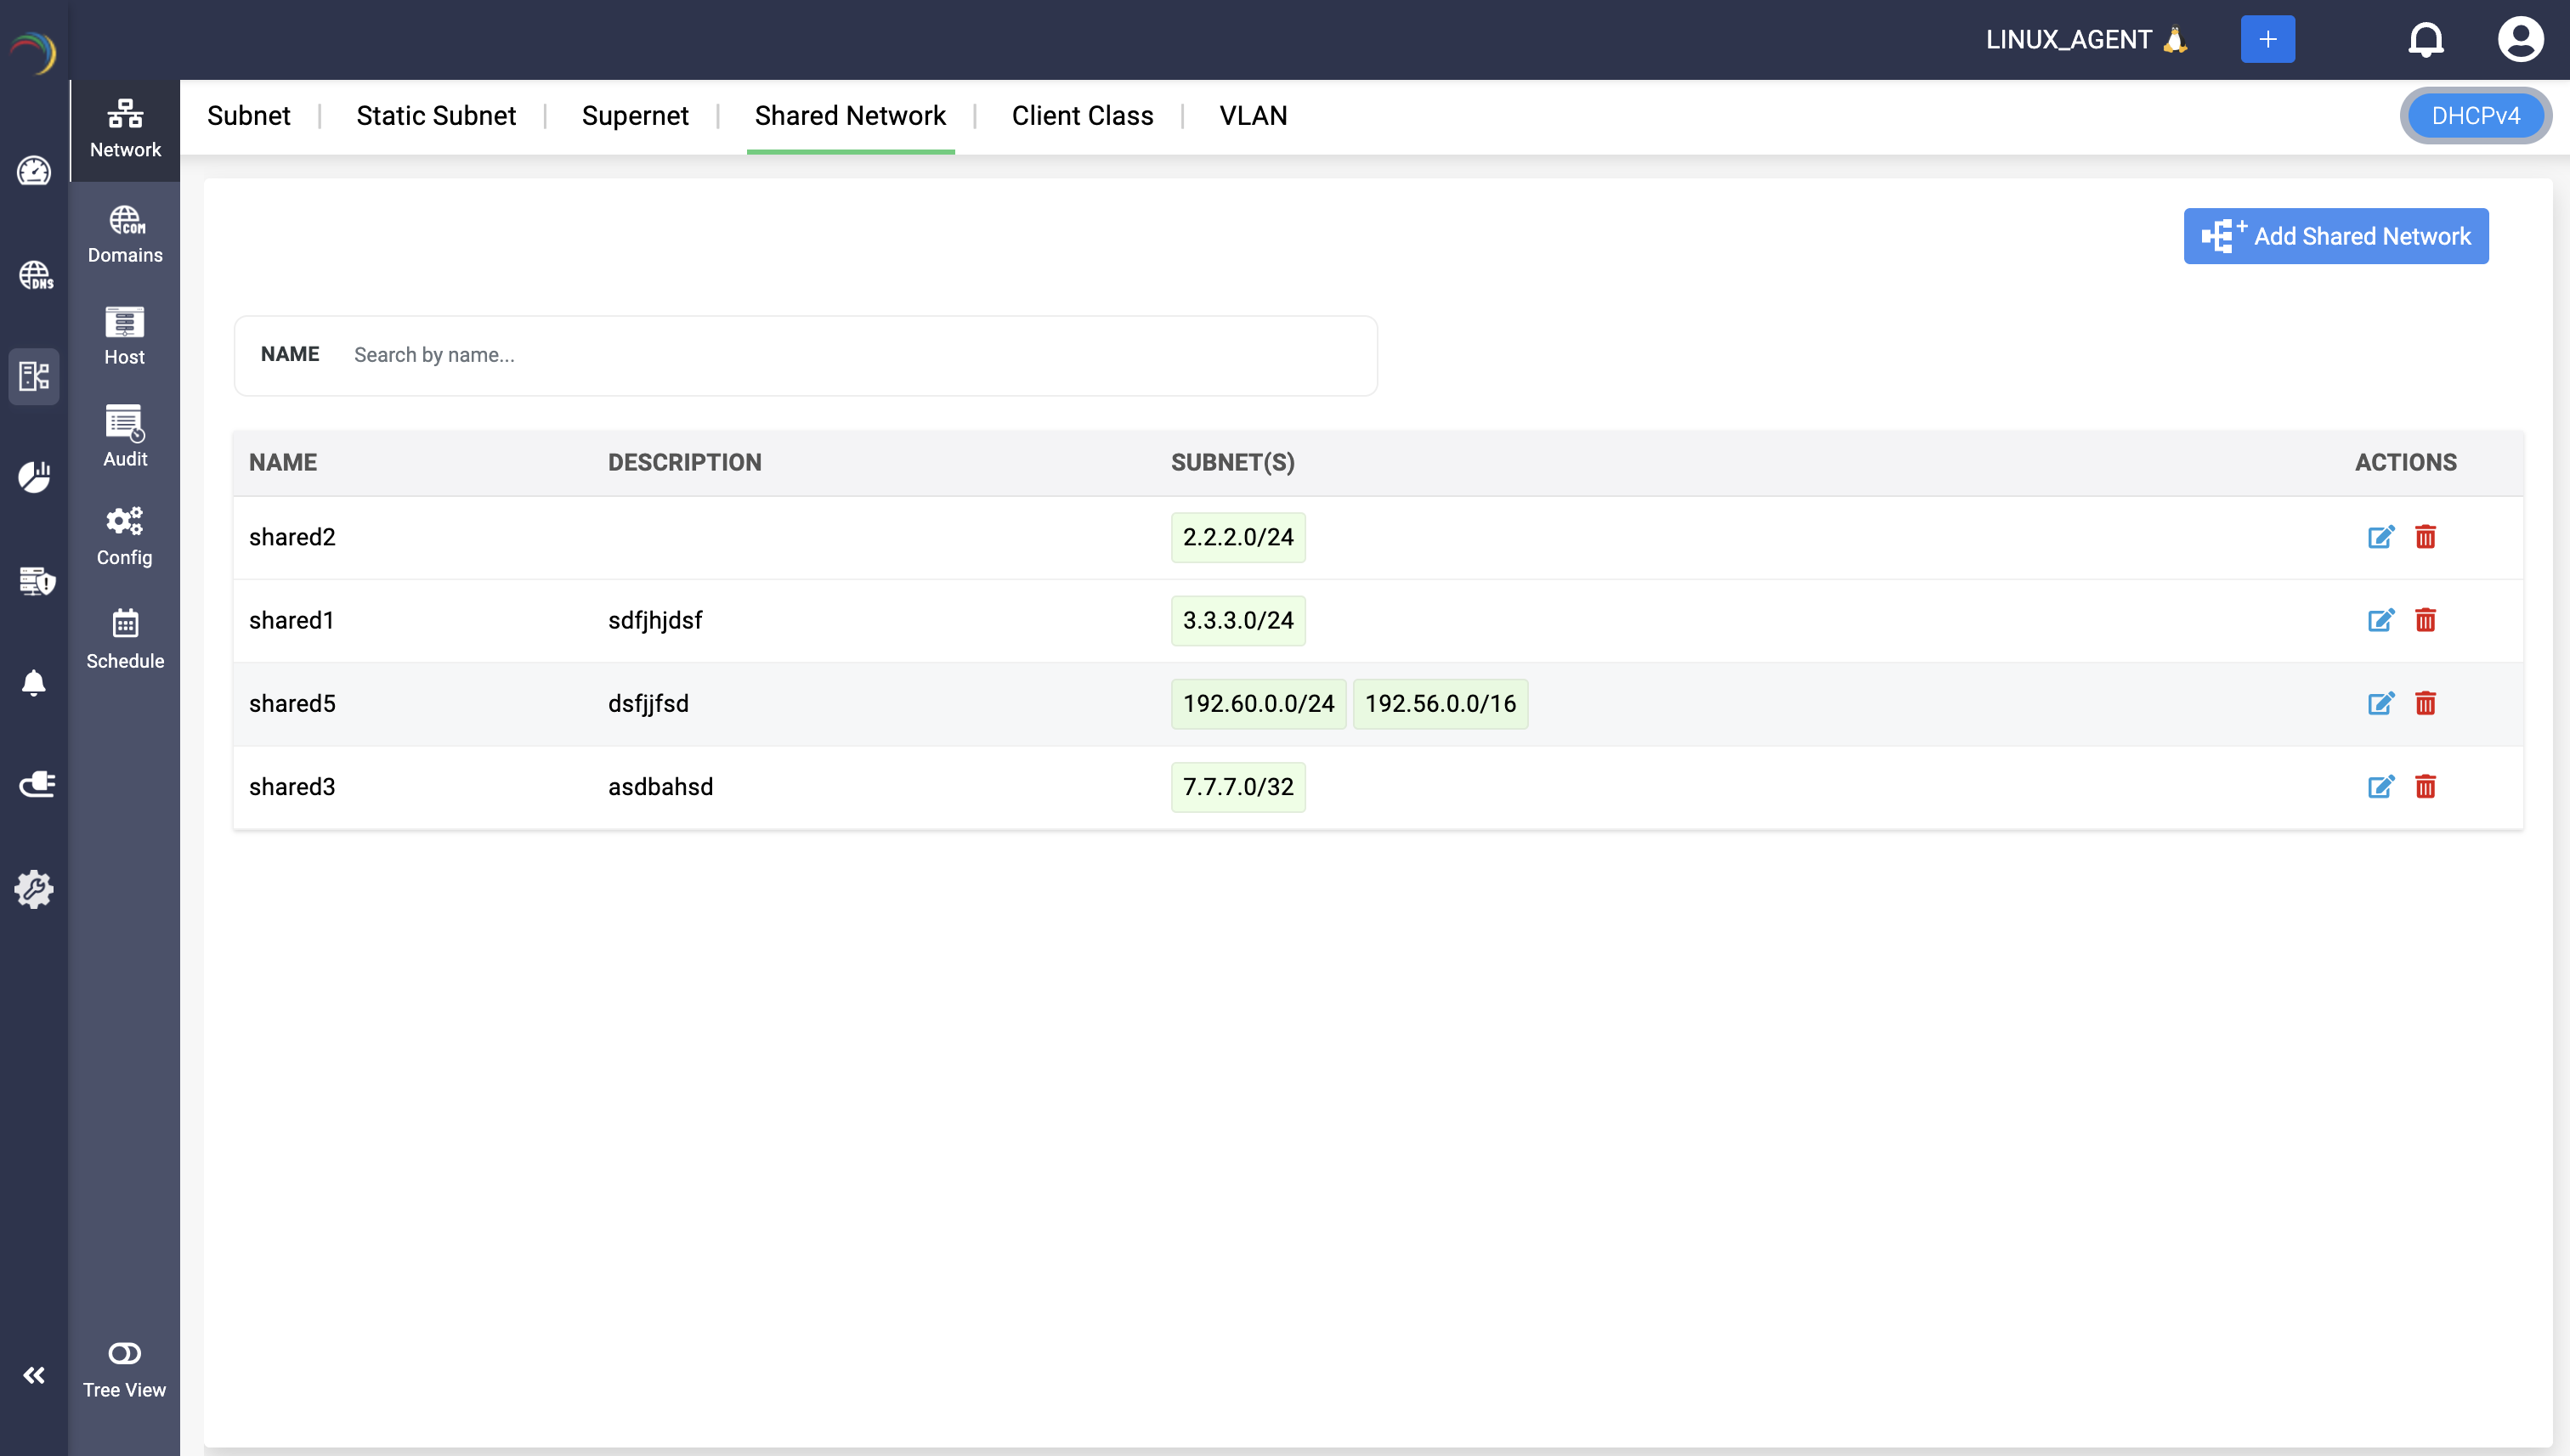Collapse the sidebar with double chevron
This screenshot has height=1456, width=2570.
pyautogui.click(x=34, y=1375)
